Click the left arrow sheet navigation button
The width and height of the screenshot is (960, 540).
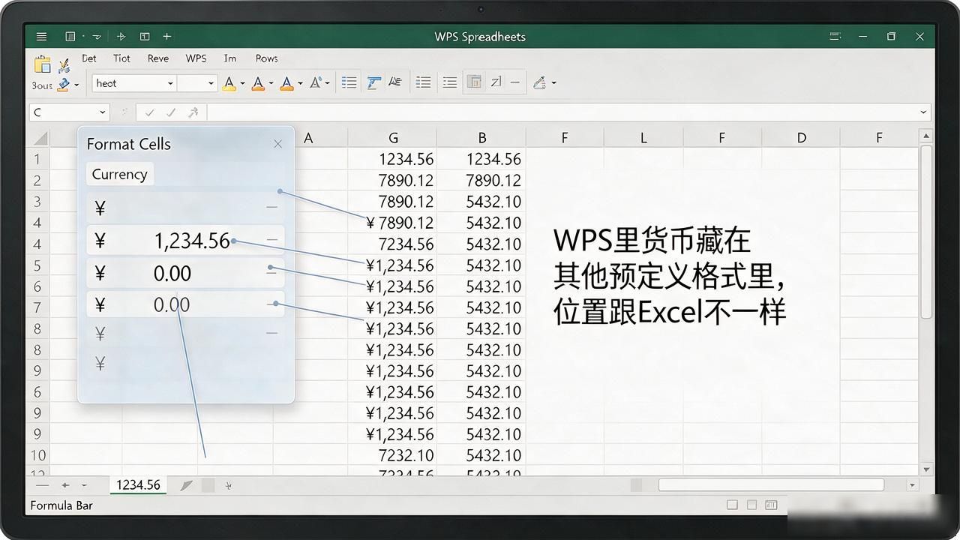[65, 485]
